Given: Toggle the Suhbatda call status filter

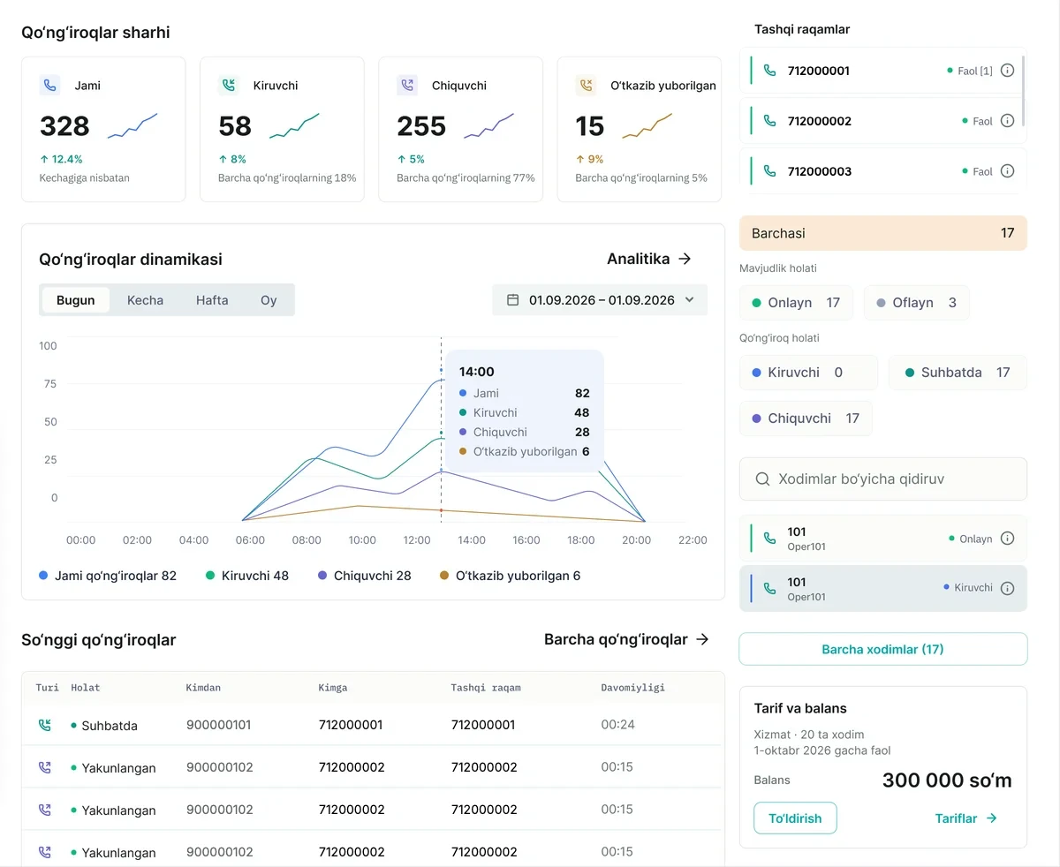Looking at the screenshot, I should click(958, 373).
